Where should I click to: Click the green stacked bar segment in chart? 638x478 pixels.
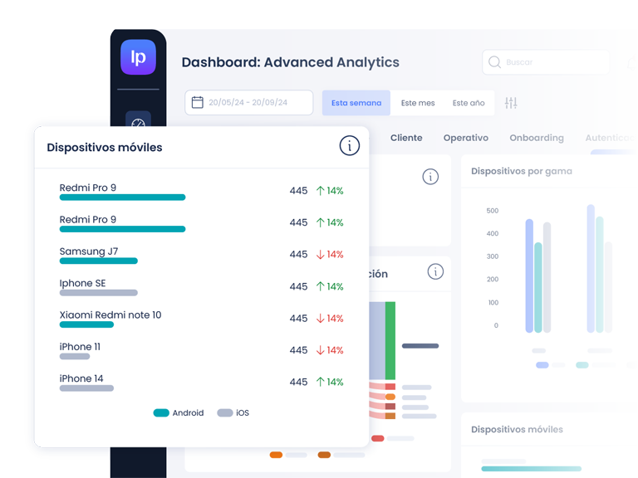[390, 340]
